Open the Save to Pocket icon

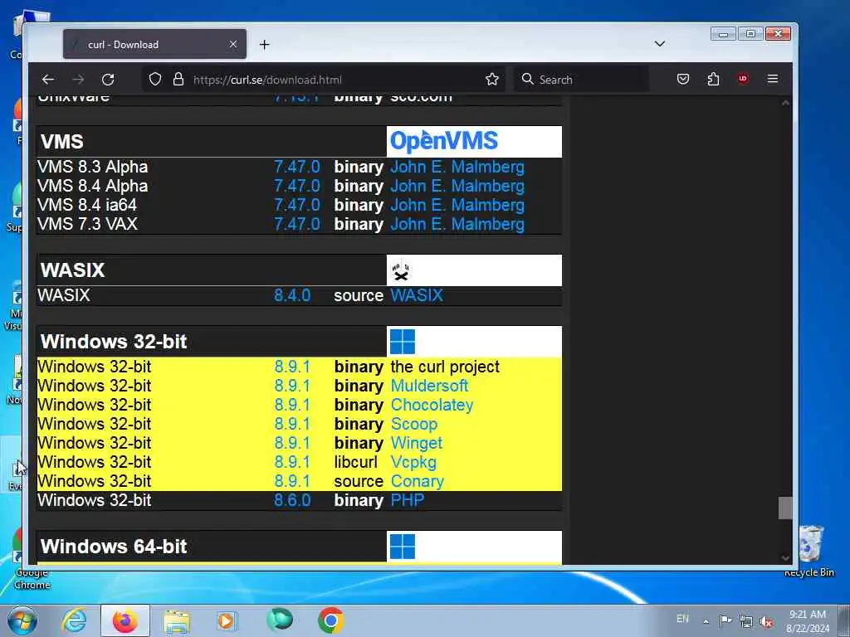[x=683, y=80]
